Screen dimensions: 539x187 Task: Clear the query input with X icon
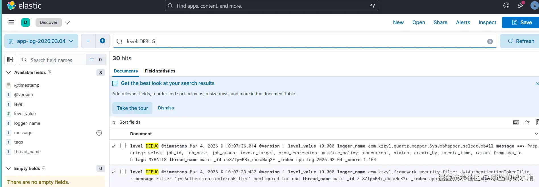pyautogui.click(x=490, y=41)
